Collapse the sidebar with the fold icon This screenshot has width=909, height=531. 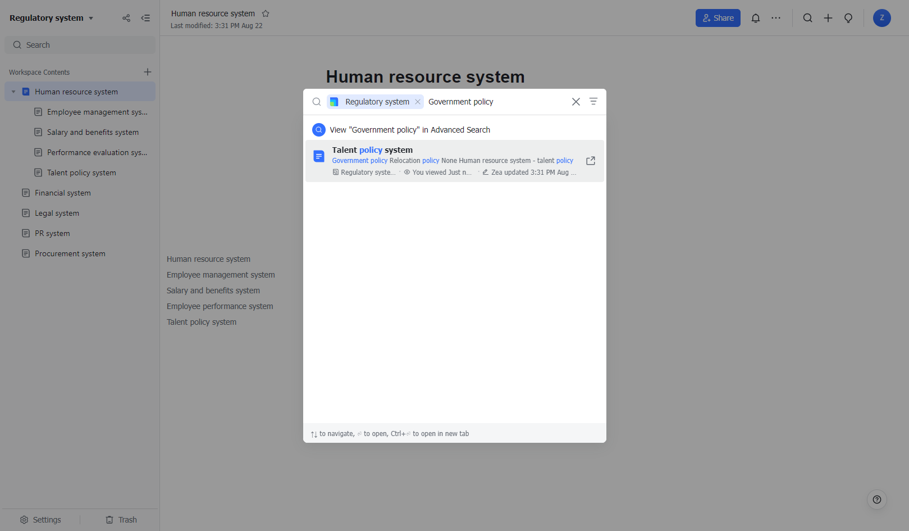point(145,18)
